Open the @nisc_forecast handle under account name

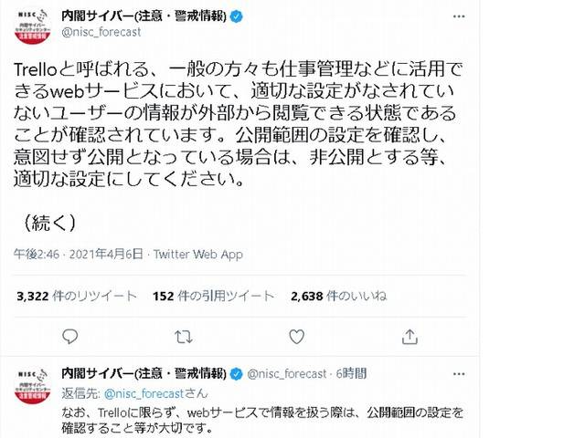pyautogui.click(x=101, y=33)
